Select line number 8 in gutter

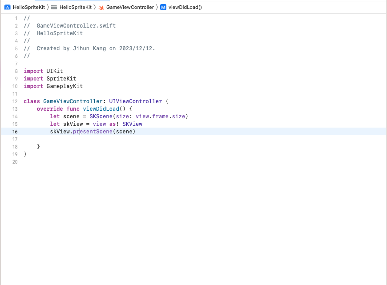(16, 71)
